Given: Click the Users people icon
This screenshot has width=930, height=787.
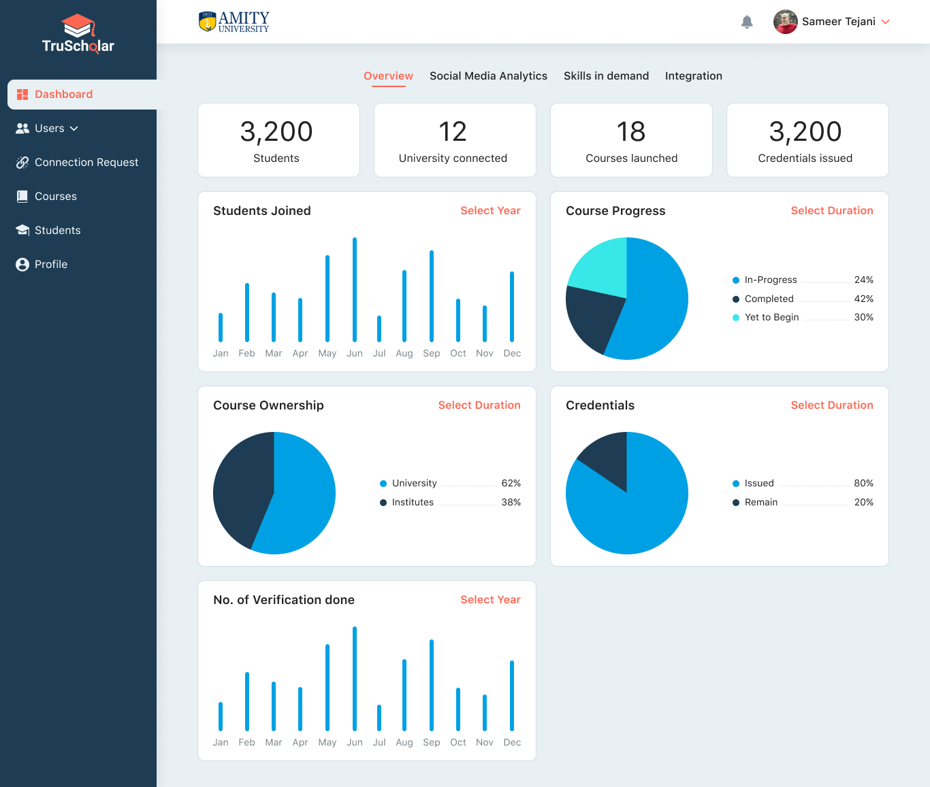Looking at the screenshot, I should (22, 129).
